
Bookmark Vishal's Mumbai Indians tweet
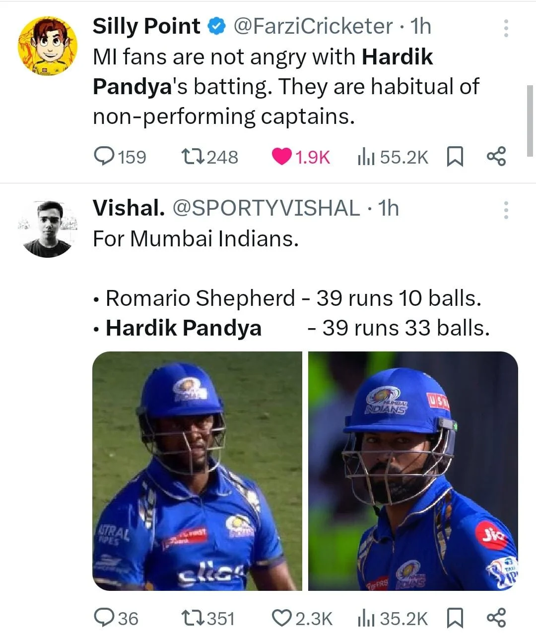(x=455, y=618)
